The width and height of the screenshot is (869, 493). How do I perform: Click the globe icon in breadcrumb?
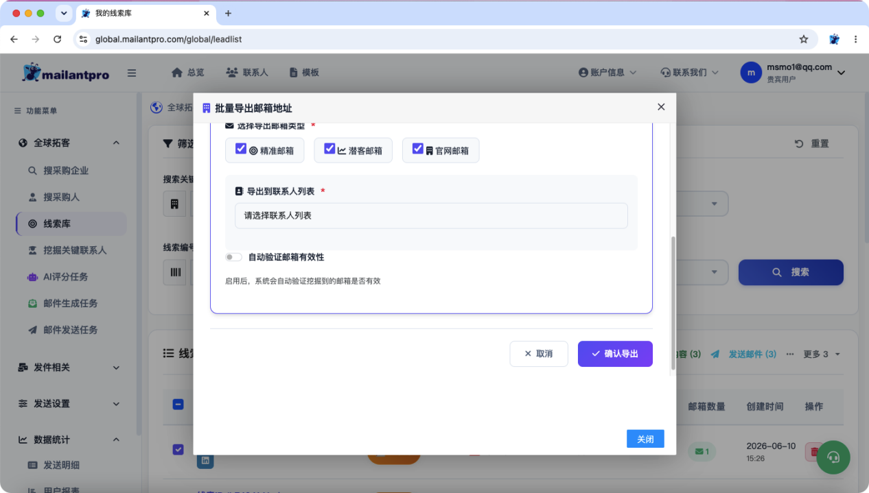[157, 107]
